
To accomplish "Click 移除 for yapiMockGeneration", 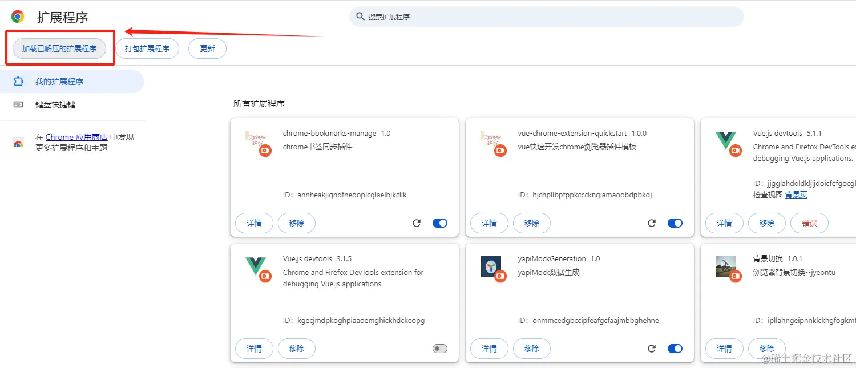I will pos(532,349).
